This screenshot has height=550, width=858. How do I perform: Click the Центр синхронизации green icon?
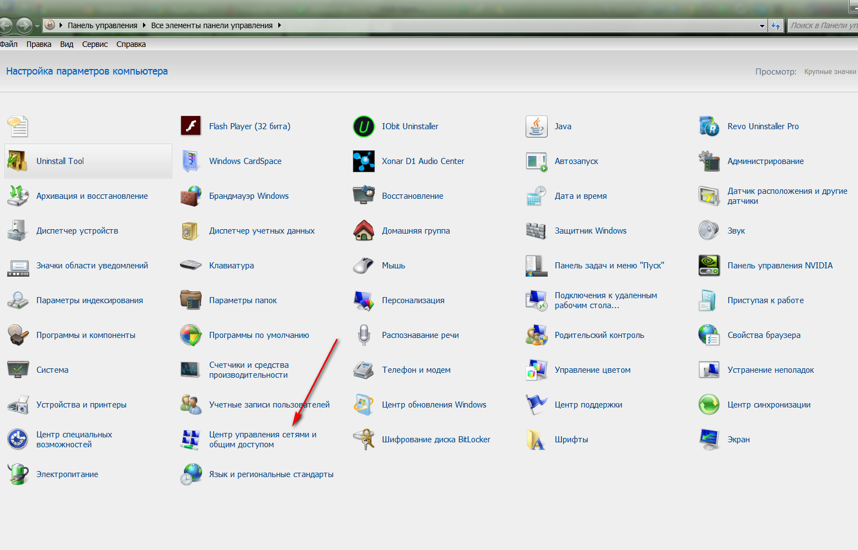click(x=709, y=405)
